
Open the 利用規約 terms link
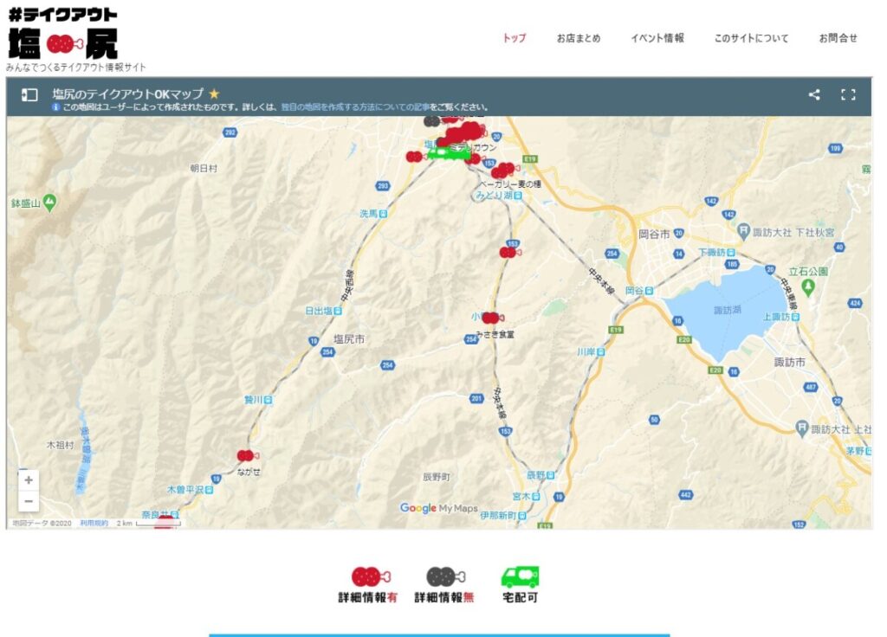pos(94,524)
